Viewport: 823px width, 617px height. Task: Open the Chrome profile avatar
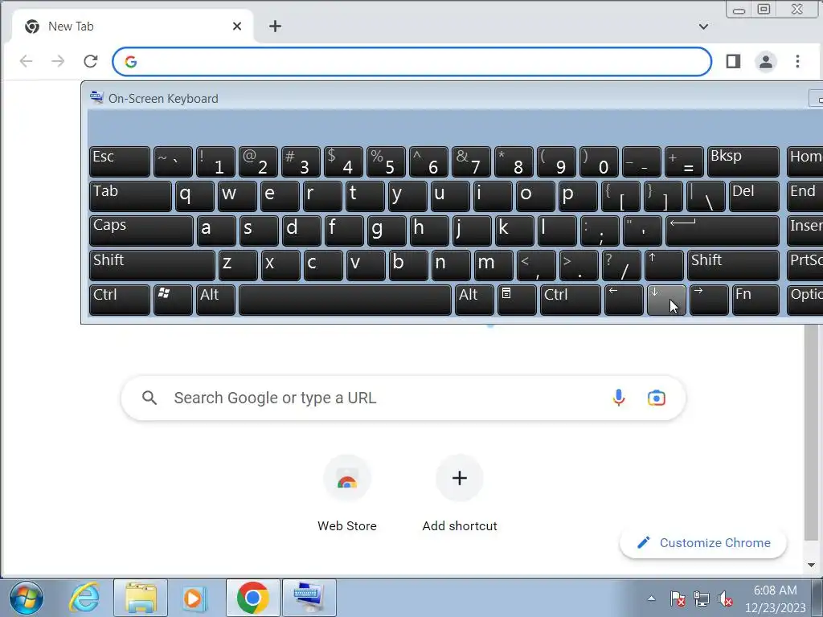[x=766, y=61]
